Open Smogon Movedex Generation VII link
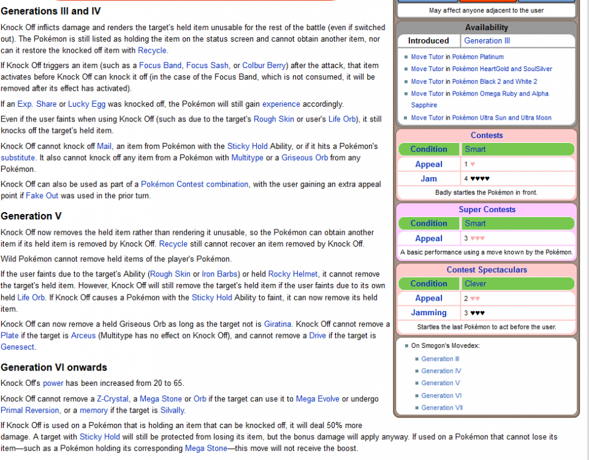The image size is (589, 460). tap(442, 408)
